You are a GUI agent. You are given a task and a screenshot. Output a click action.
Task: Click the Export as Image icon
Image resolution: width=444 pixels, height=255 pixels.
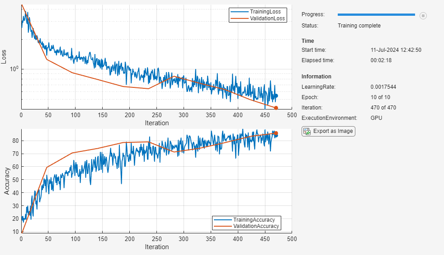click(x=307, y=132)
